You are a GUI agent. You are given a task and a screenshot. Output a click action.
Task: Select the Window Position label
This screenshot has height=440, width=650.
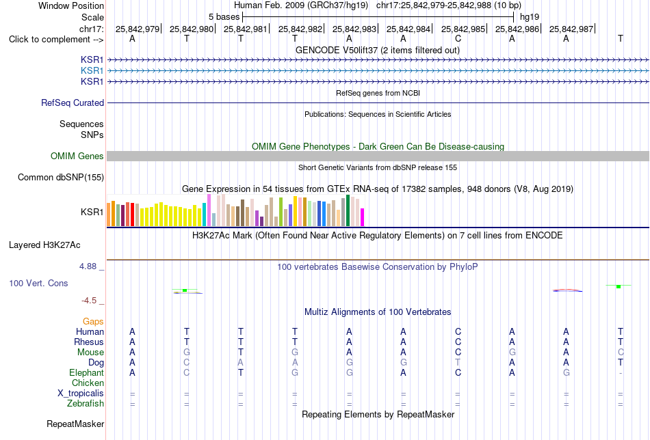[x=71, y=5]
